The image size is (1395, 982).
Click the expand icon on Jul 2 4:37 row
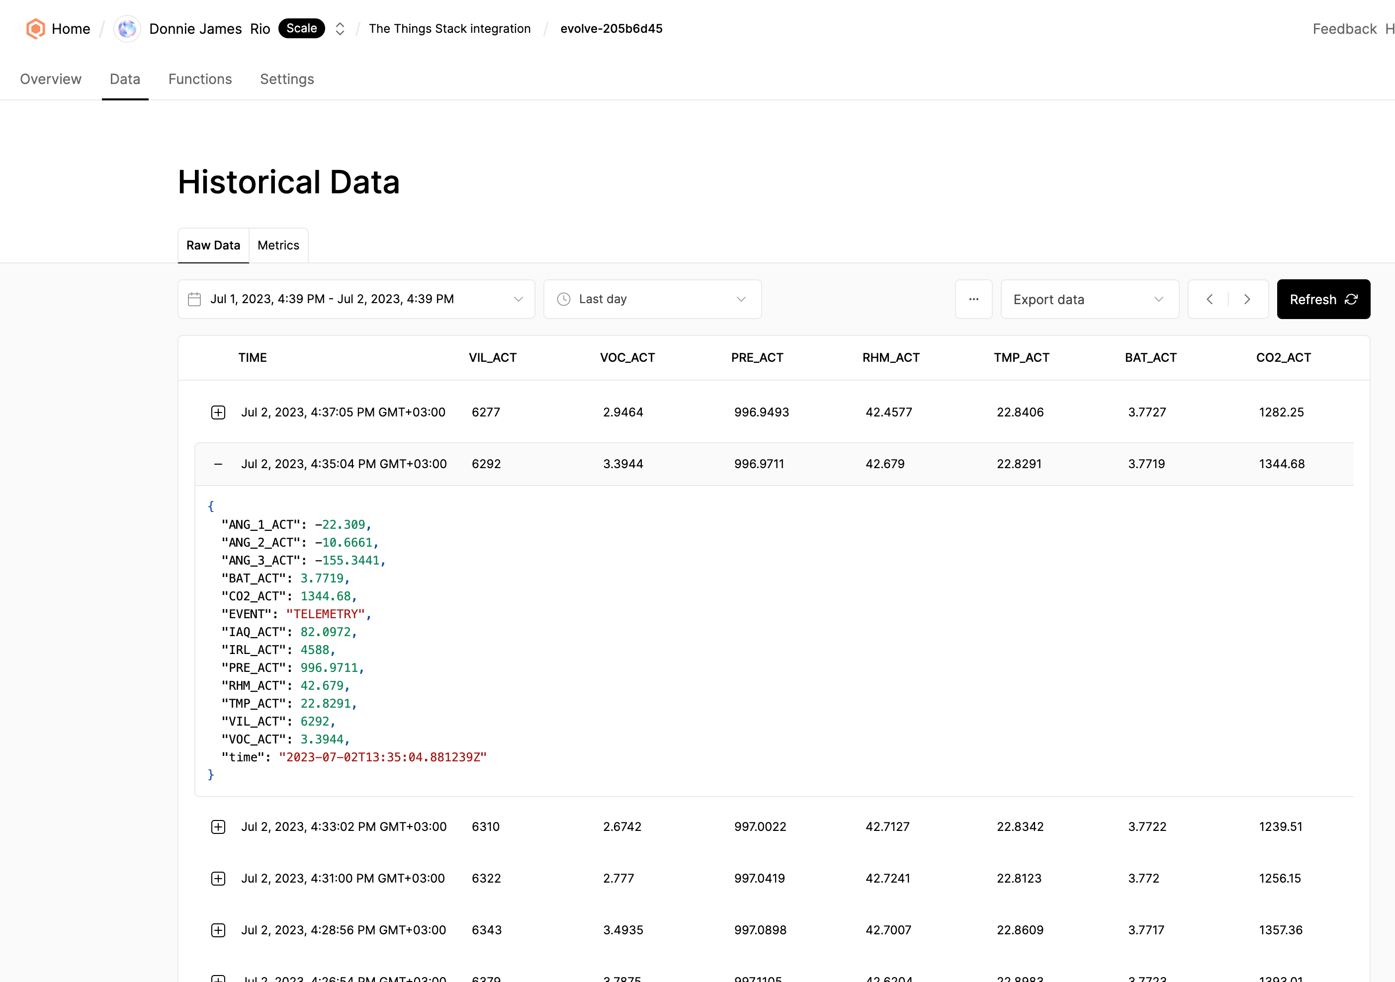(x=217, y=412)
